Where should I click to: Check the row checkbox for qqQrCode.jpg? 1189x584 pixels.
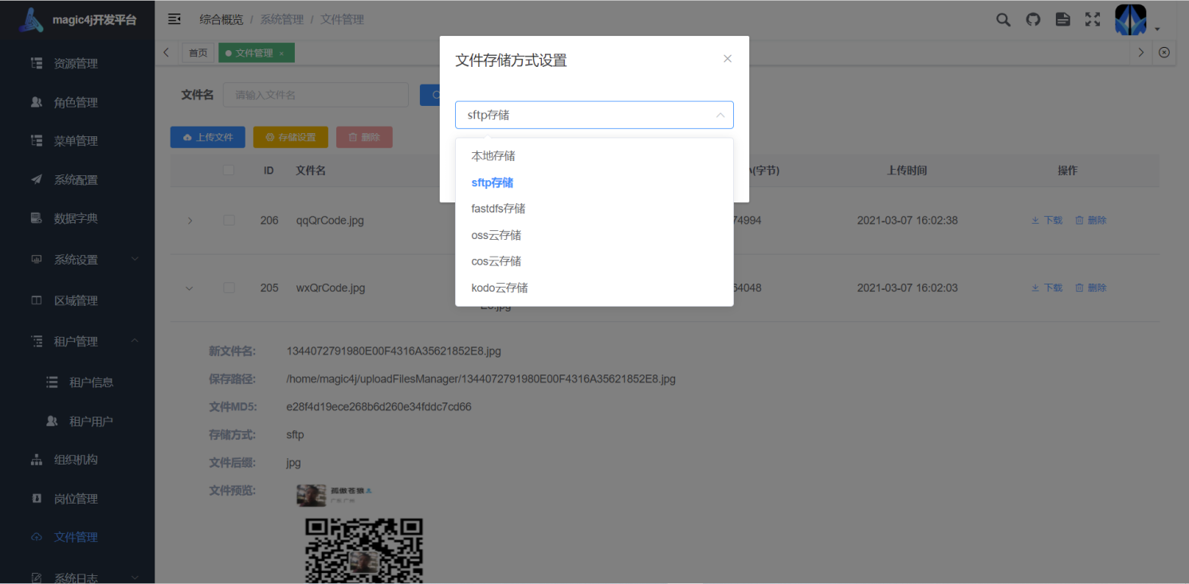[x=229, y=220]
